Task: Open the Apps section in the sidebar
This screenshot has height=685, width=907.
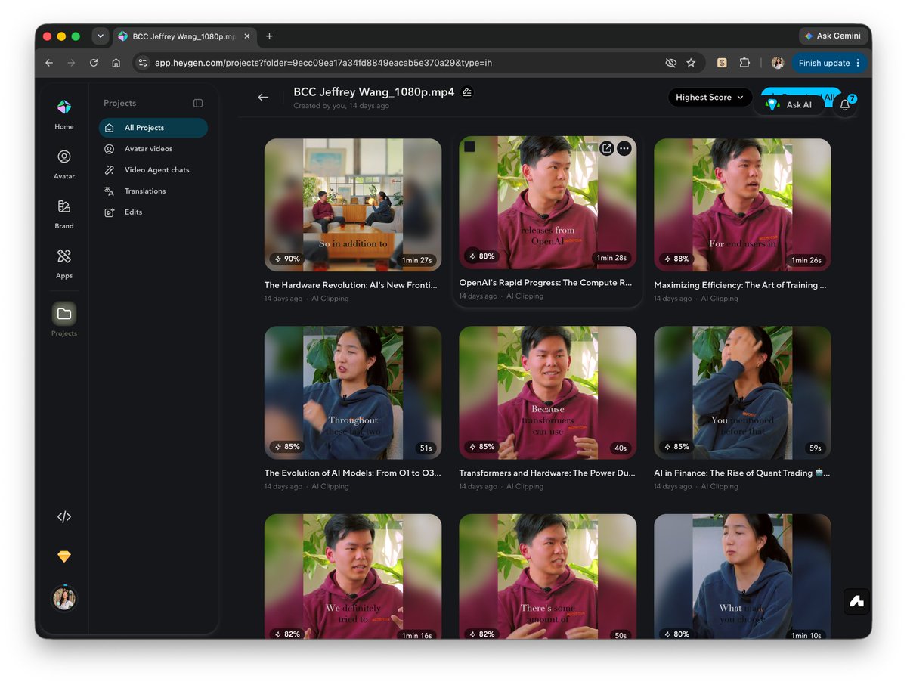Action: pos(64,263)
